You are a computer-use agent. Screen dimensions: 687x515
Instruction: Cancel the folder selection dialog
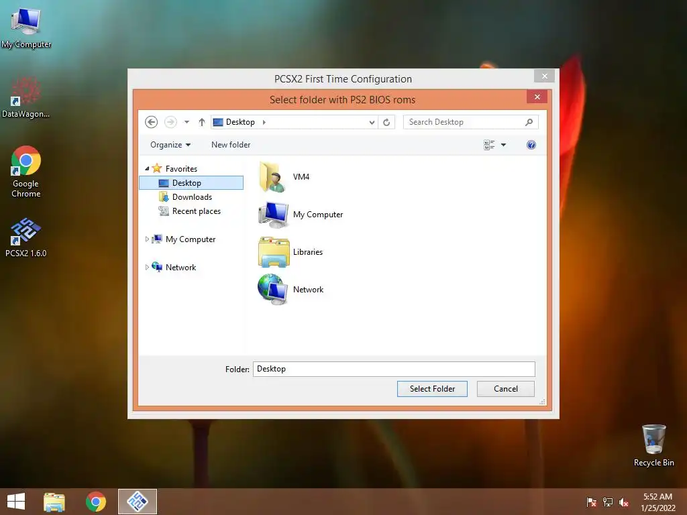click(x=506, y=389)
